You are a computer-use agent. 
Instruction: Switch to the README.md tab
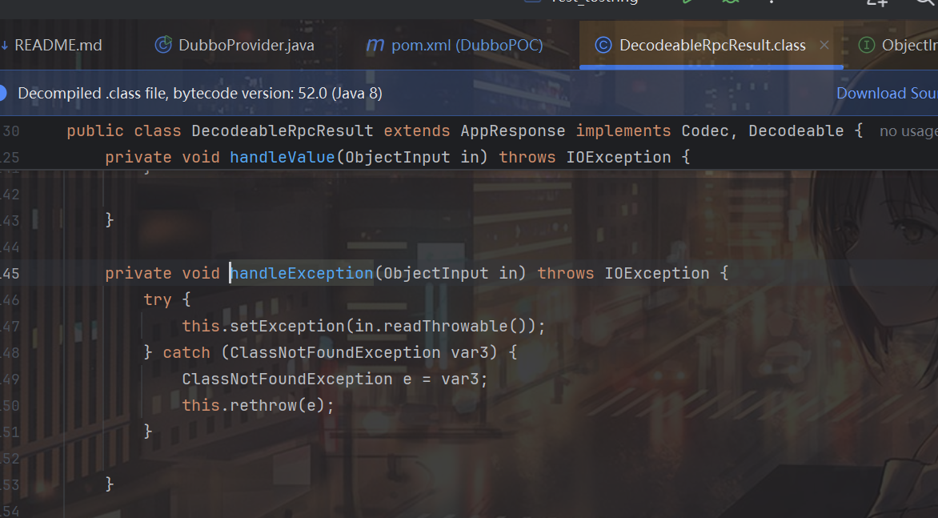[x=58, y=45]
